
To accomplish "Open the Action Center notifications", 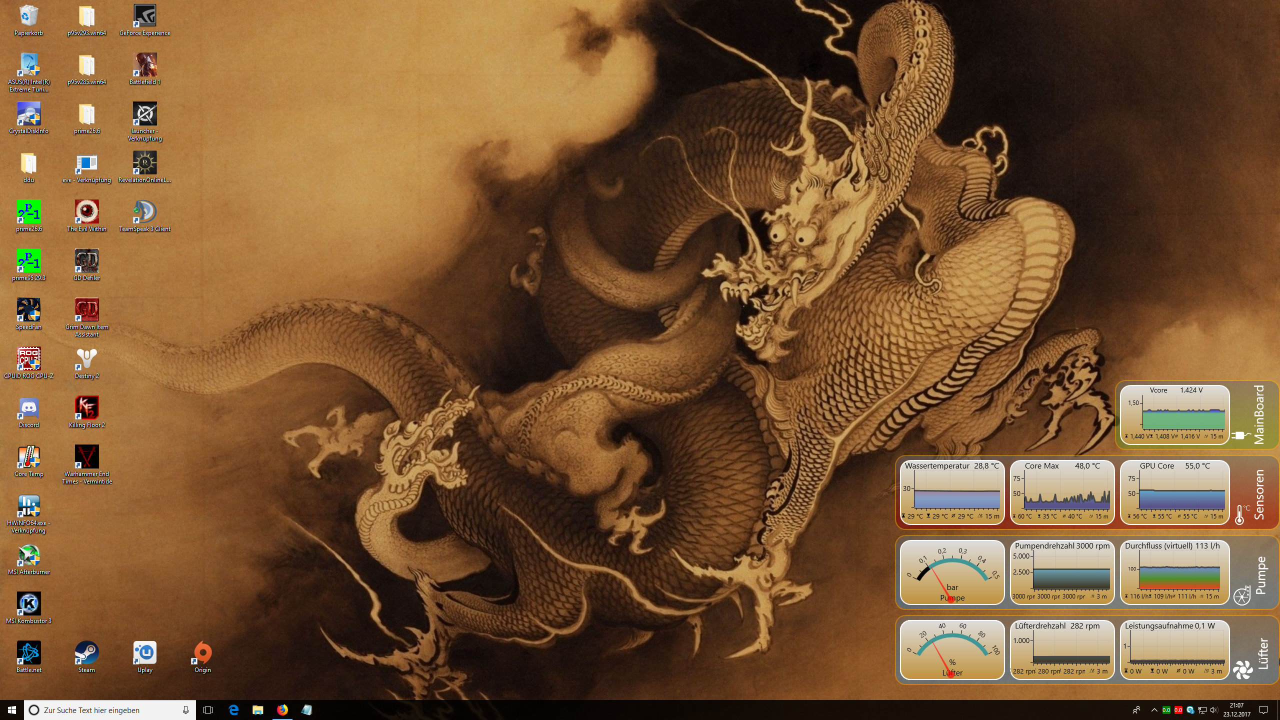I will (1263, 710).
